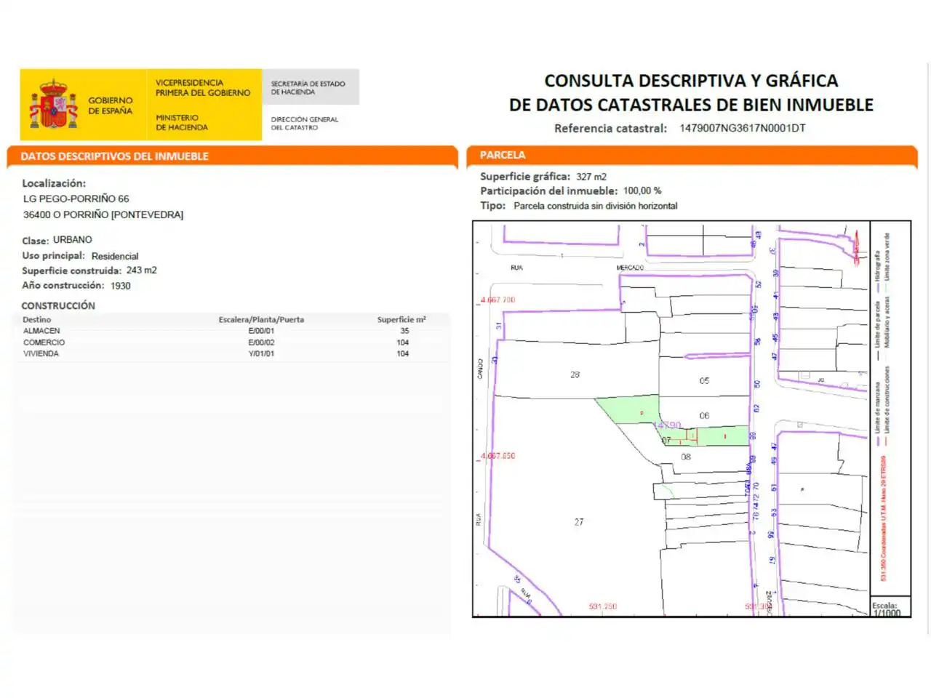Select participation value '100,00 %'
Image resolution: width=931 pixels, height=698 pixels.
(642, 190)
